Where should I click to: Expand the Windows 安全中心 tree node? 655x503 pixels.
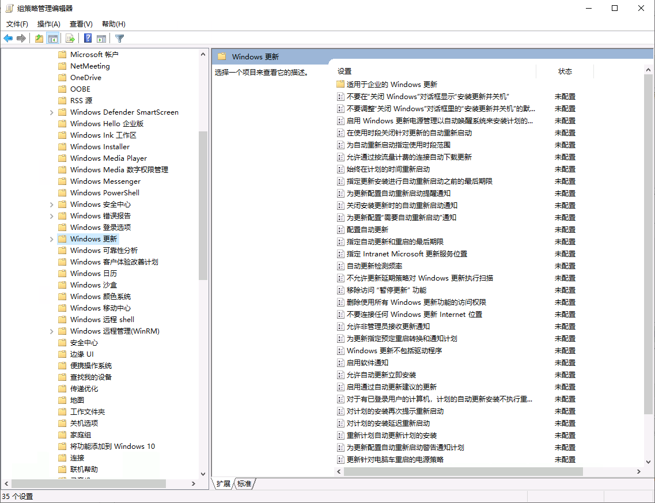51,205
